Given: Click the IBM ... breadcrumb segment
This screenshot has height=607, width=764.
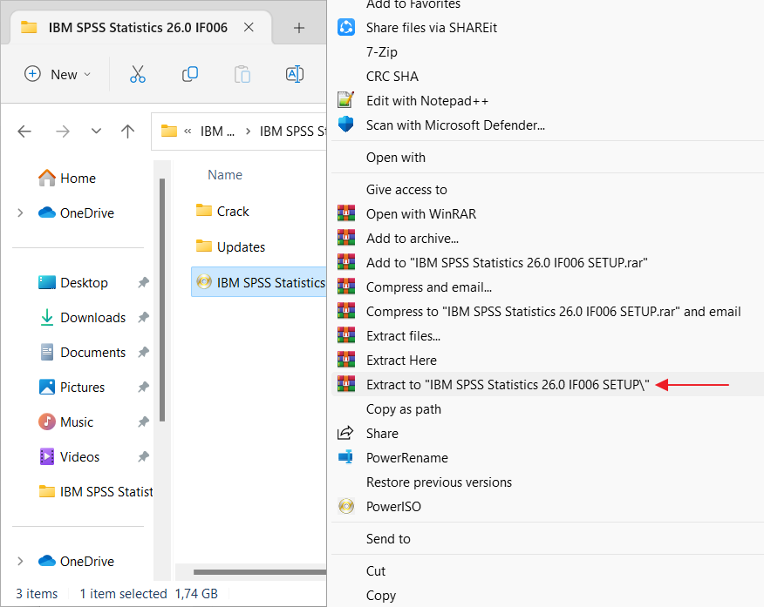Looking at the screenshot, I should (217, 132).
